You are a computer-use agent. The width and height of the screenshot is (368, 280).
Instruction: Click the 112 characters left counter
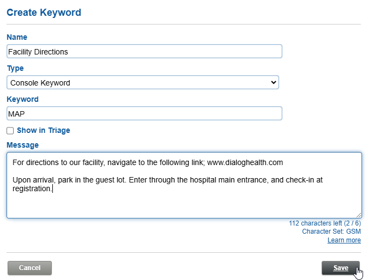pos(325,223)
